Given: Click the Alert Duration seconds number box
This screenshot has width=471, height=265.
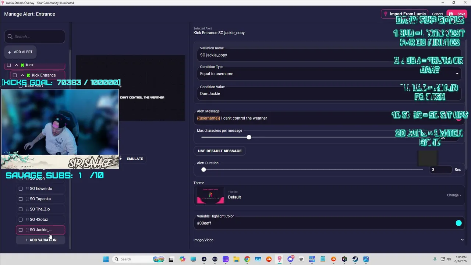Looking at the screenshot, I should (440, 170).
